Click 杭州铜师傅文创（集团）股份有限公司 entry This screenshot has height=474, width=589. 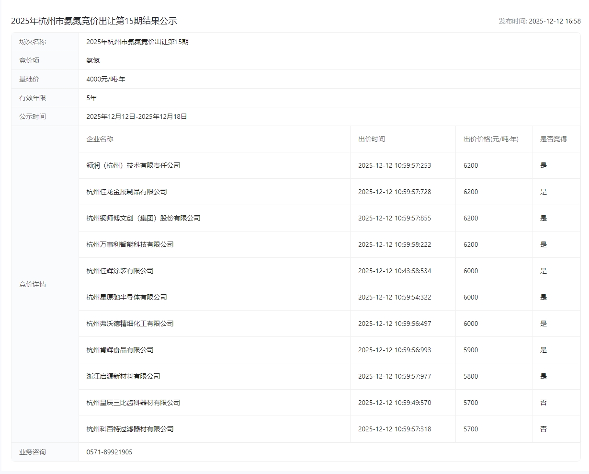[143, 218]
